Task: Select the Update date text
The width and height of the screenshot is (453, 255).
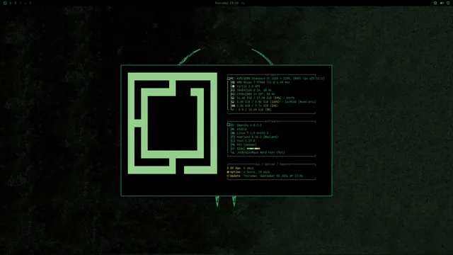Action: [x=273, y=176]
